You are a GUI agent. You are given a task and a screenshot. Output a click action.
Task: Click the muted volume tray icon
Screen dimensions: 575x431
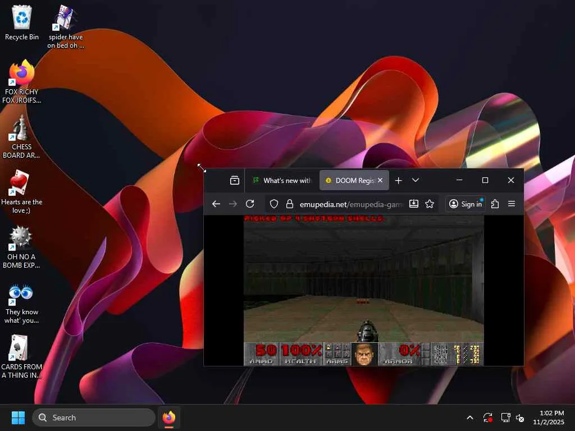[520, 418]
